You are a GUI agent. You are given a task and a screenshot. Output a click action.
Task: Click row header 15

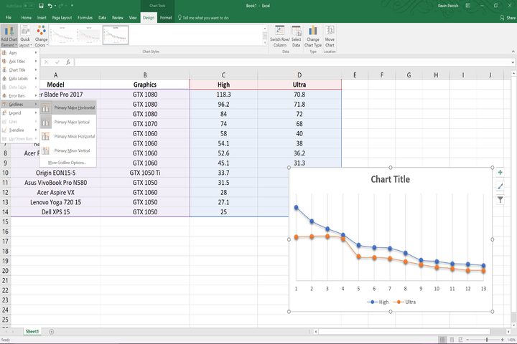[5, 222]
